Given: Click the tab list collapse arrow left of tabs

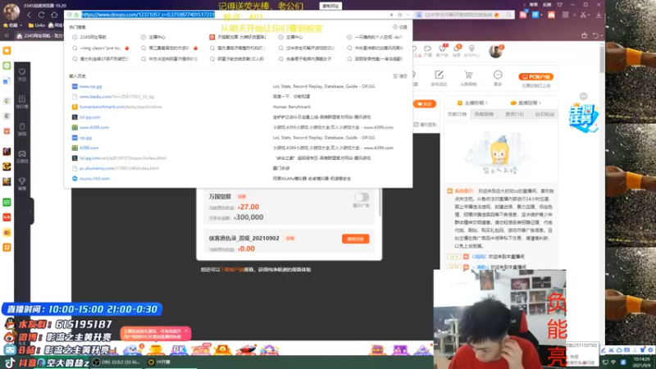Looking at the screenshot, I should (x=7, y=36).
